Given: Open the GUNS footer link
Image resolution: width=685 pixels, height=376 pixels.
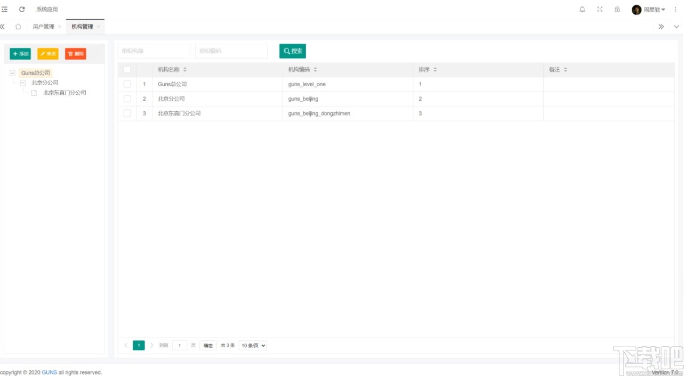Looking at the screenshot, I should [50, 372].
